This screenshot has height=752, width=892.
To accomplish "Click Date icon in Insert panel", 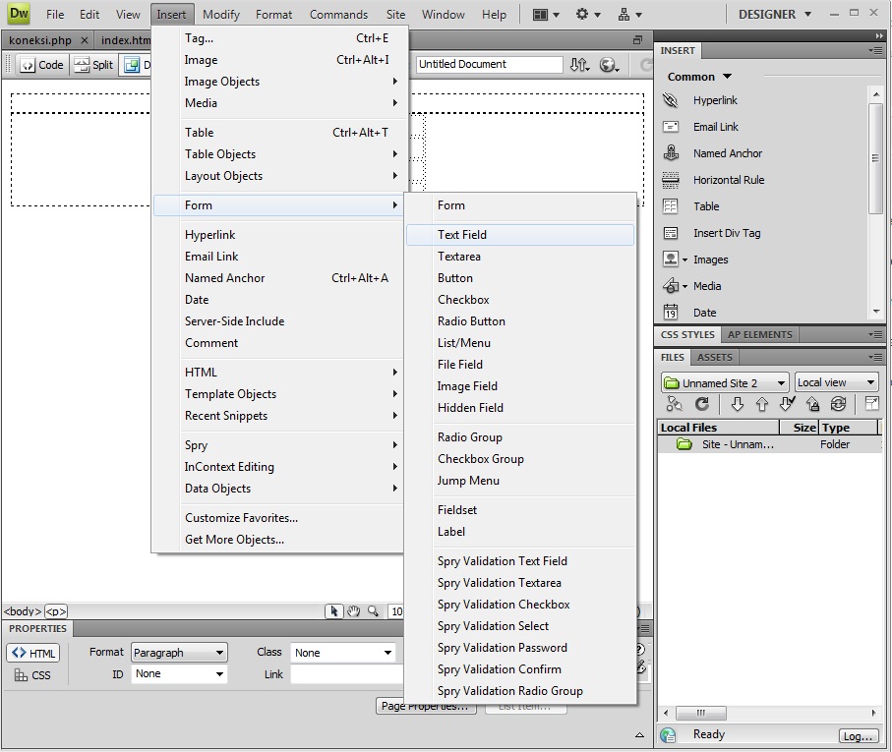I will point(671,313).
